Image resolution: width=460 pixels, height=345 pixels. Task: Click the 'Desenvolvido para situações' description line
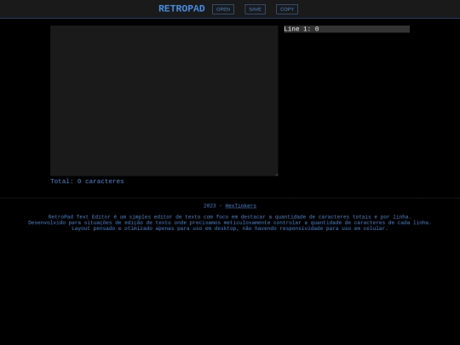(x=230, y=222)
